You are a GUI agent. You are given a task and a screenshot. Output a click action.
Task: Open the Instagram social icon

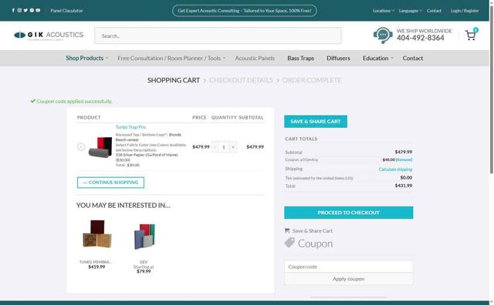point(19,10)
